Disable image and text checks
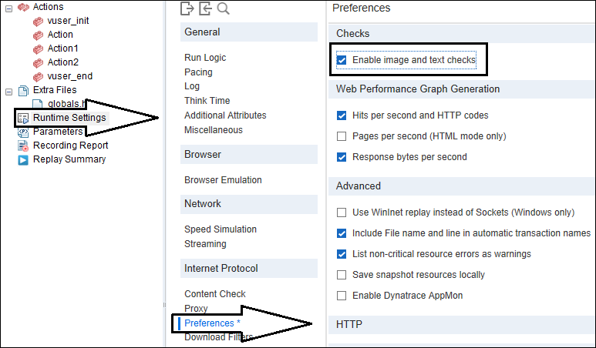Viewport: 596px width, 348px height. [x=342, y=59]
